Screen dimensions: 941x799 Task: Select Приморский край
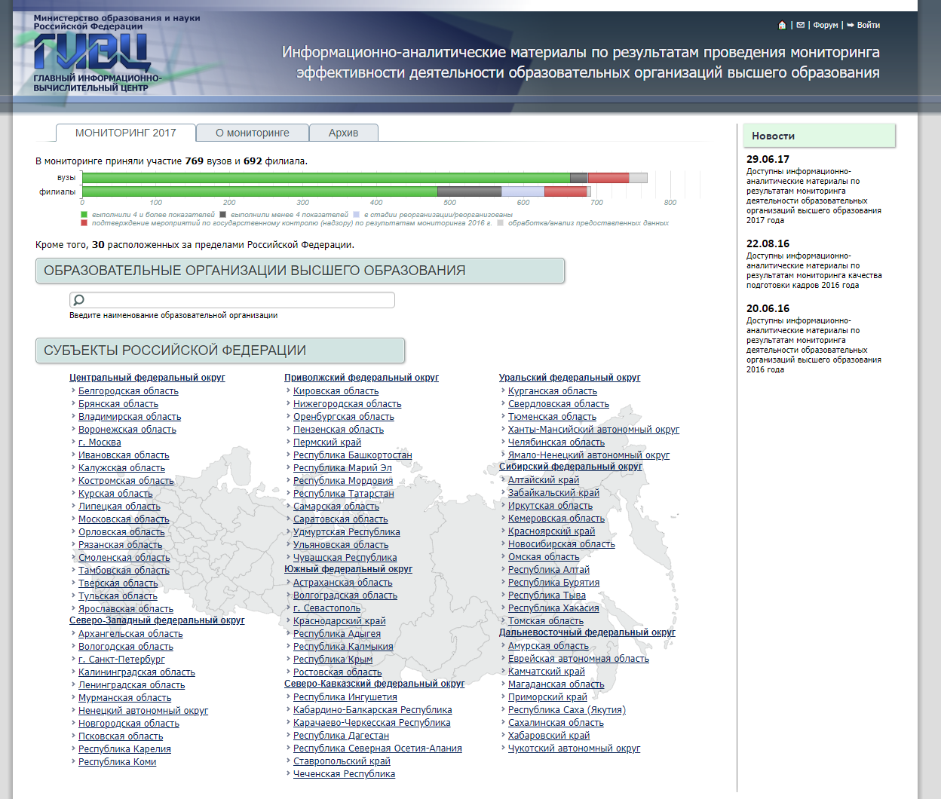point(547,697)
